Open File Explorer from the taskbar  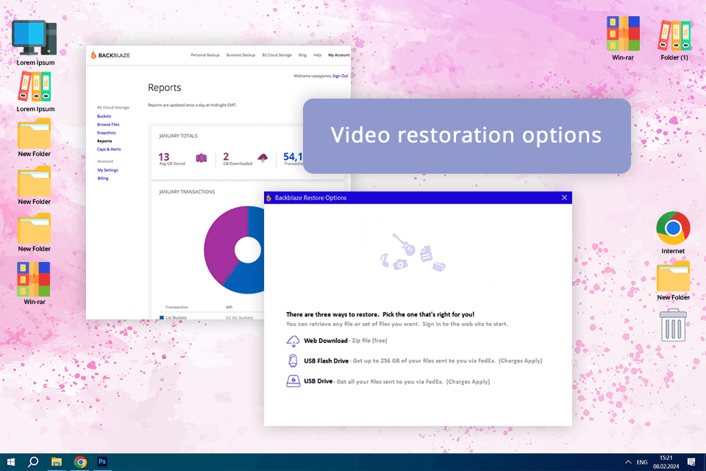click(x=57, y=462)
